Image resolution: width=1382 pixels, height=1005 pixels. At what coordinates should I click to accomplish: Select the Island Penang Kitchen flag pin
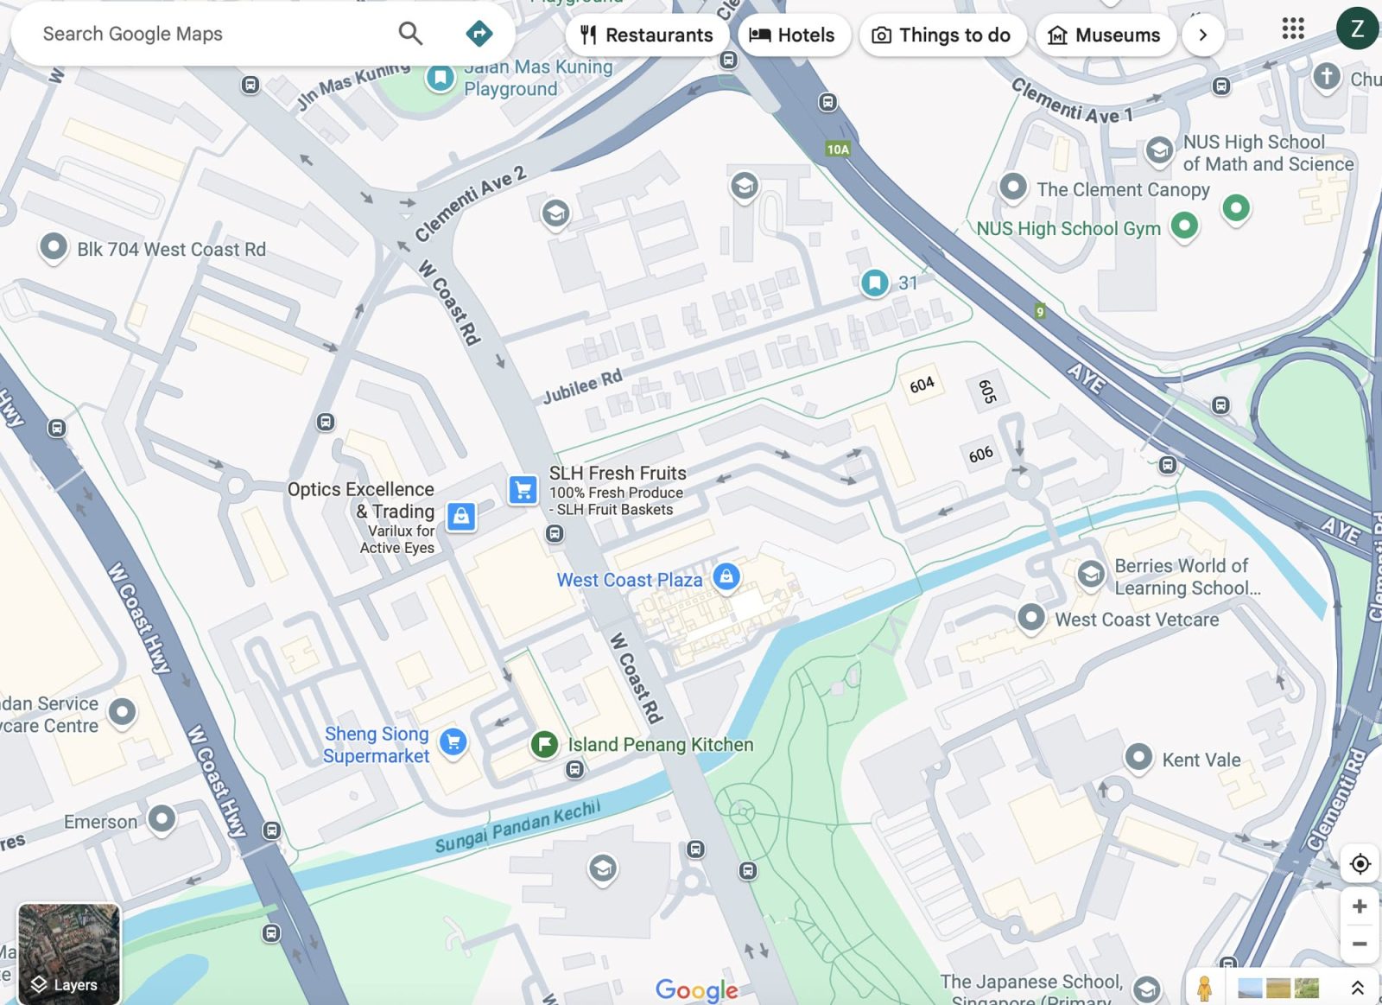544,743
